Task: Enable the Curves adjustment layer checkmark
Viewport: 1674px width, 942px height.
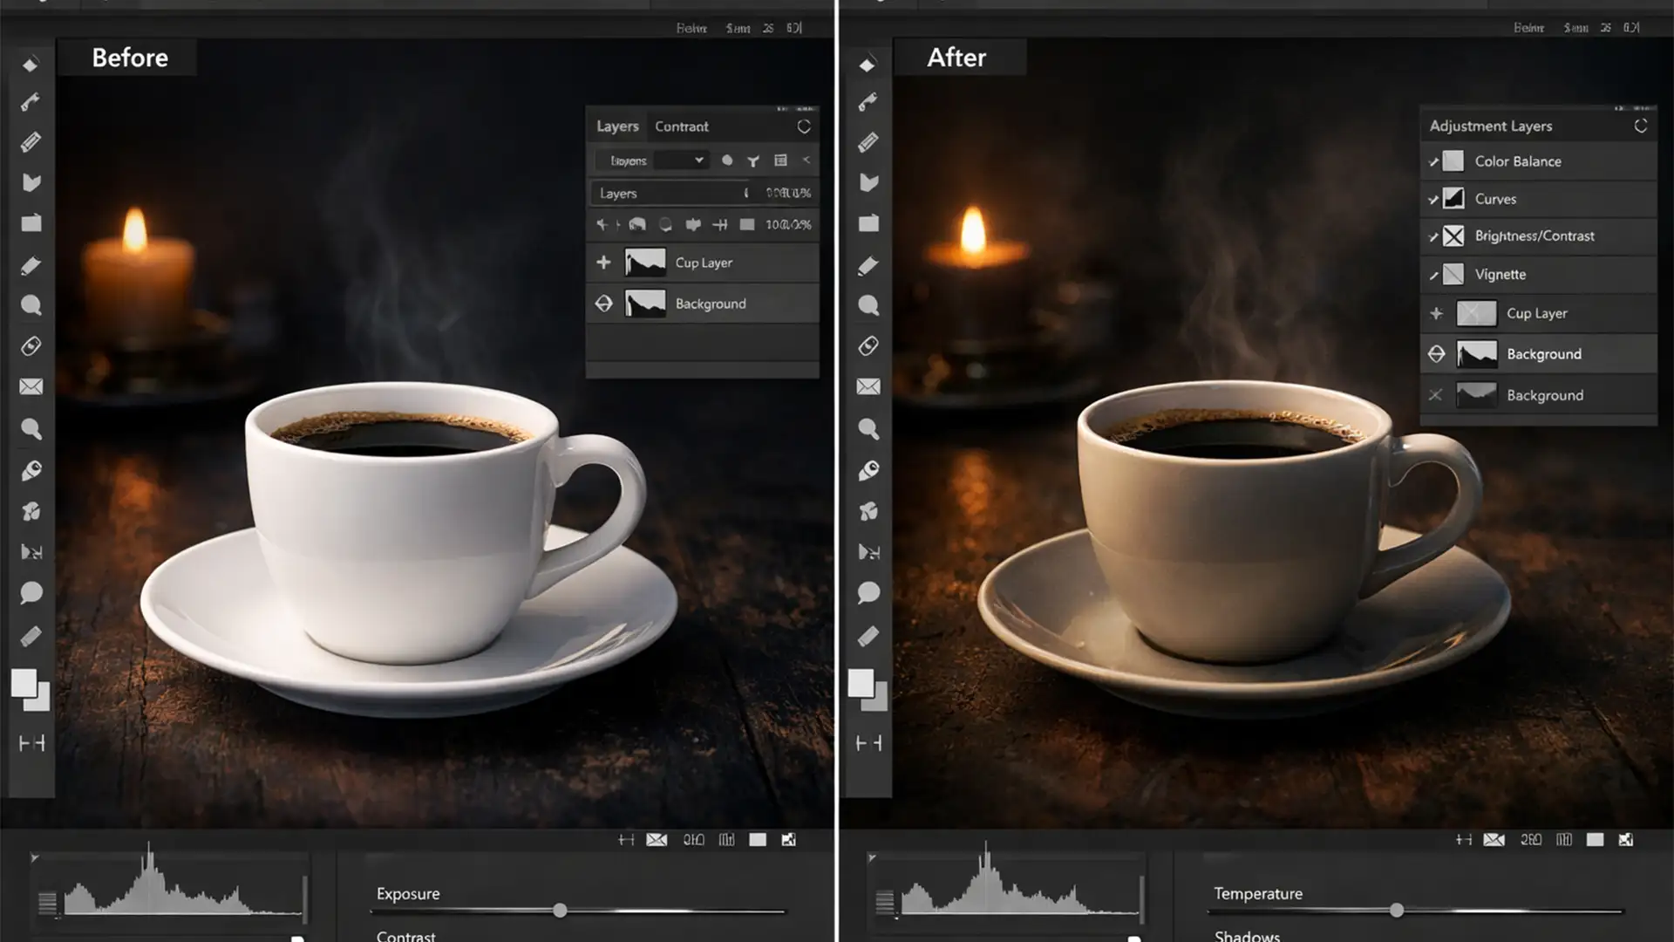Action: click(1435, 199)
